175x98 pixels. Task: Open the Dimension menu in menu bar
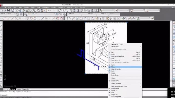coord(46,7)
